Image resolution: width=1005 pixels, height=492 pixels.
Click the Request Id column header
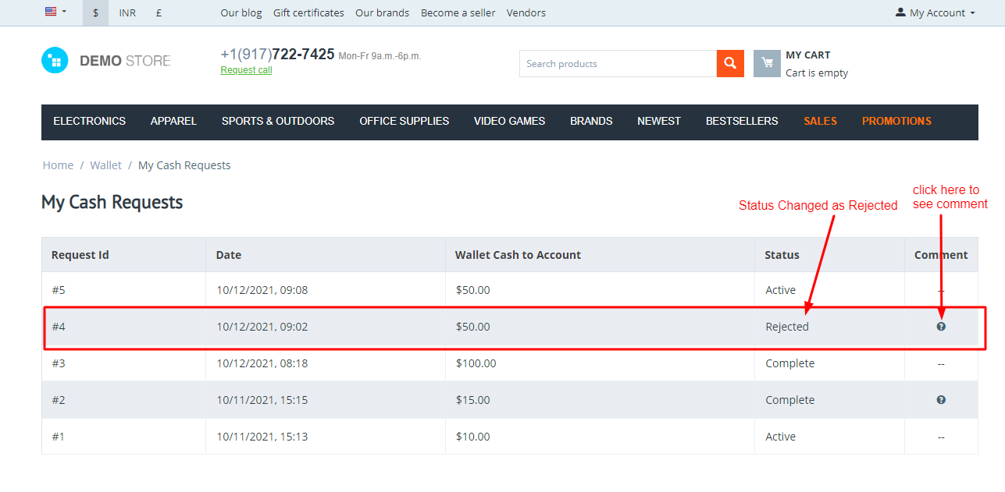tap(80, 255)
